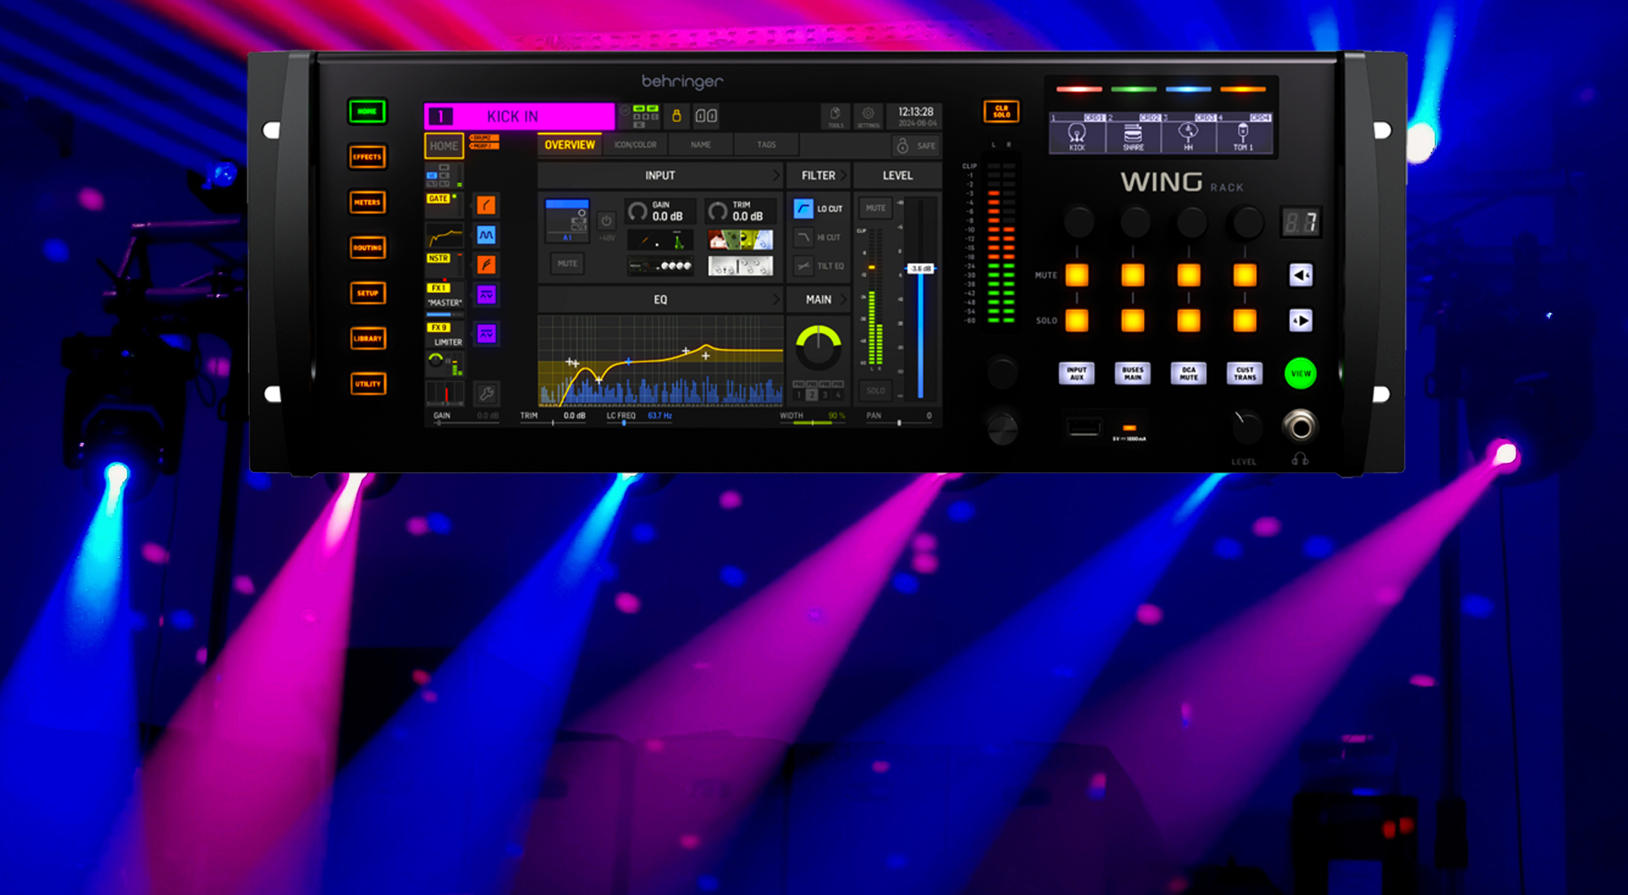Select the LO CUT filter icon
Image resolution: width=1628 pixels, height=895 pixels.
tap(803, 209)
